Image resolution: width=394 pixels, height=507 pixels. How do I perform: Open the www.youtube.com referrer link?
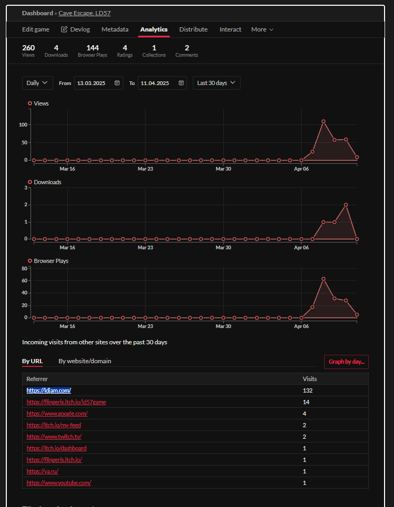[59, 483]
